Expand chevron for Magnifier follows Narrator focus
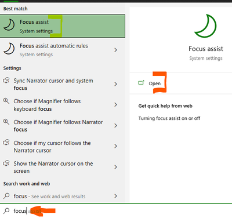232x218 pixels. tap(115, 126)
